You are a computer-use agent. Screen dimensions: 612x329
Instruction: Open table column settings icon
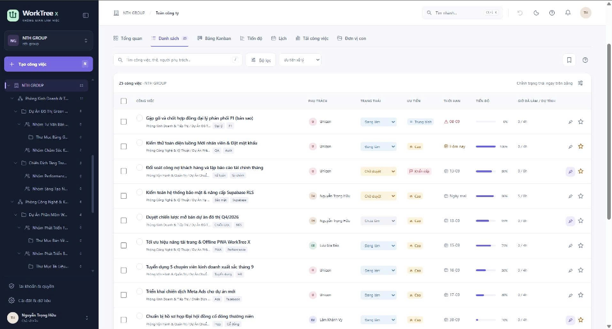coord(580,83)
